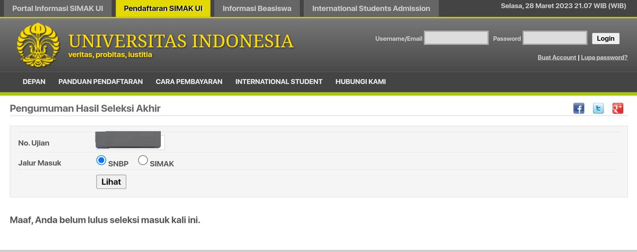Click the date and time text
637x252 pixels.
pos(563,6)
